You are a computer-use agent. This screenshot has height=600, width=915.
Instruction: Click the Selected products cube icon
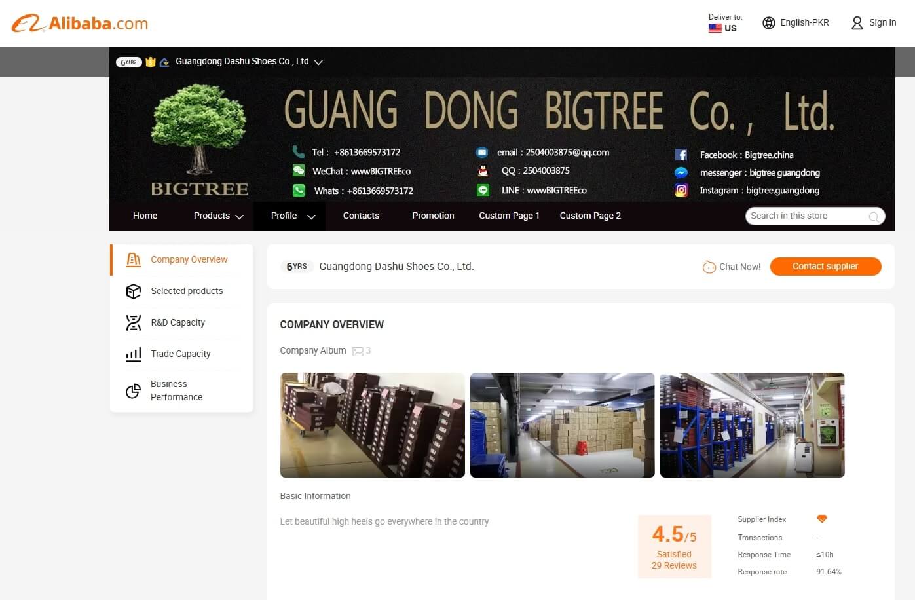coord(134,291)
